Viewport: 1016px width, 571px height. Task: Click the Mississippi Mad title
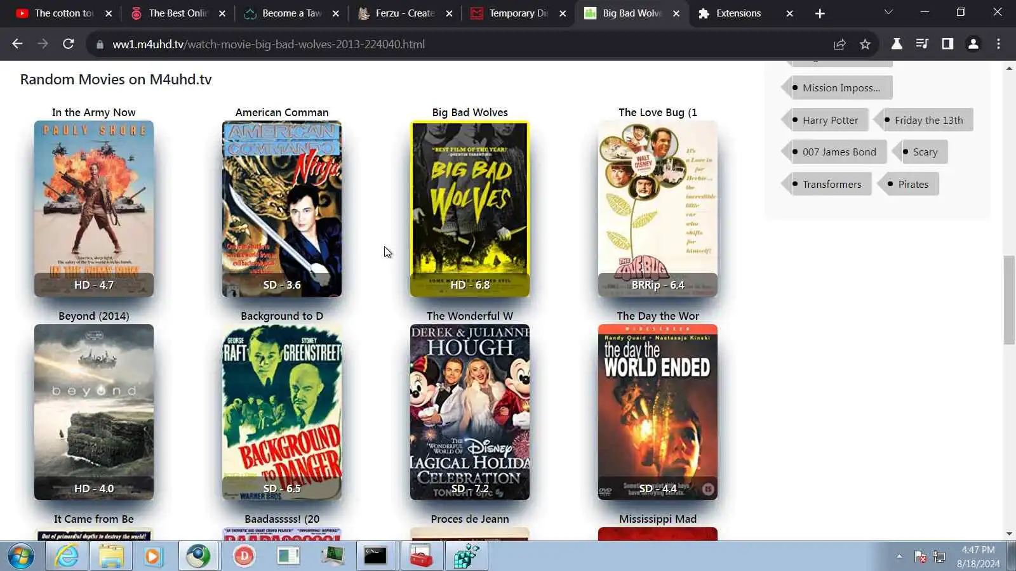[x=658, y=519]
